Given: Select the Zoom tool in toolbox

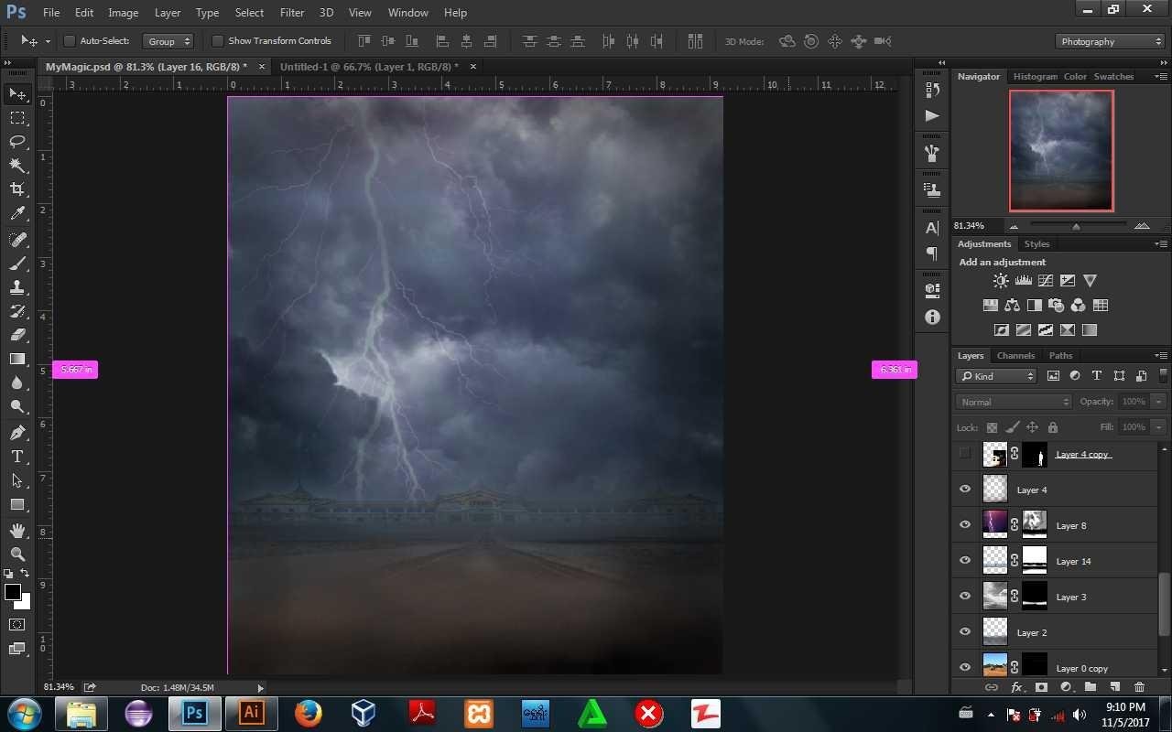Looking at the screenshot, I should point(17,554).
